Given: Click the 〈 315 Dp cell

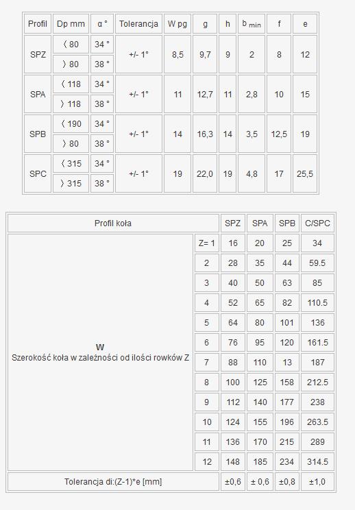Looking at the screenshot, I should (x=71, y=164).
